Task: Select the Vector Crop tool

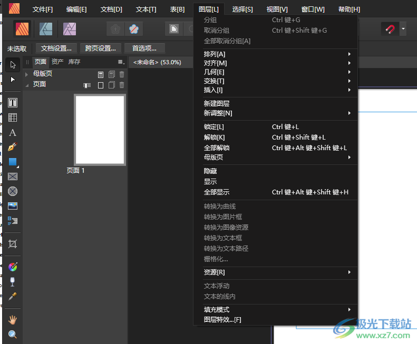Action: click(13, 244)
